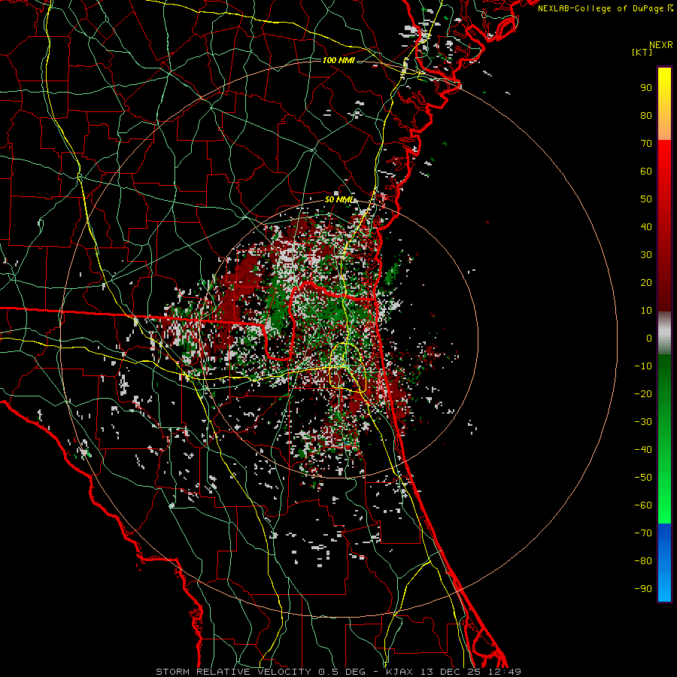Click the KJAX radar site identifier
This screenshot has width=677, height=677.
coord(399,672)
